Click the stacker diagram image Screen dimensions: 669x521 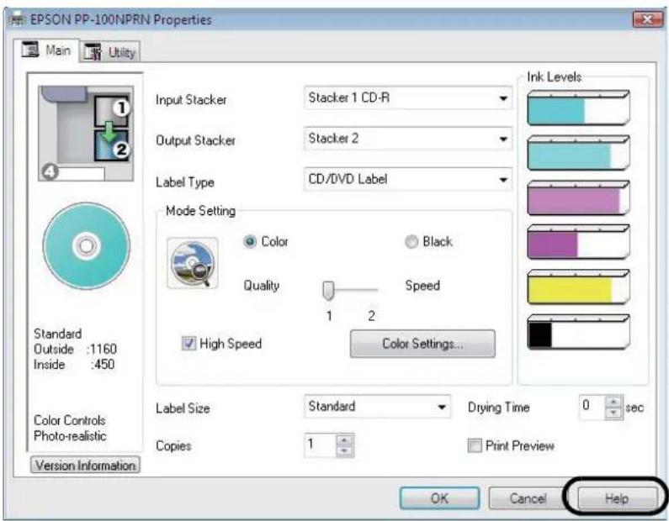pyautogui.click(x=86, y=134)
